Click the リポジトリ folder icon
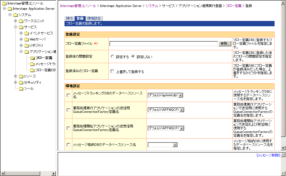 (x=27, y=46)
